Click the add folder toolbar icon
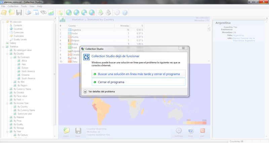269x143 pixels. (x=60, y=12)
